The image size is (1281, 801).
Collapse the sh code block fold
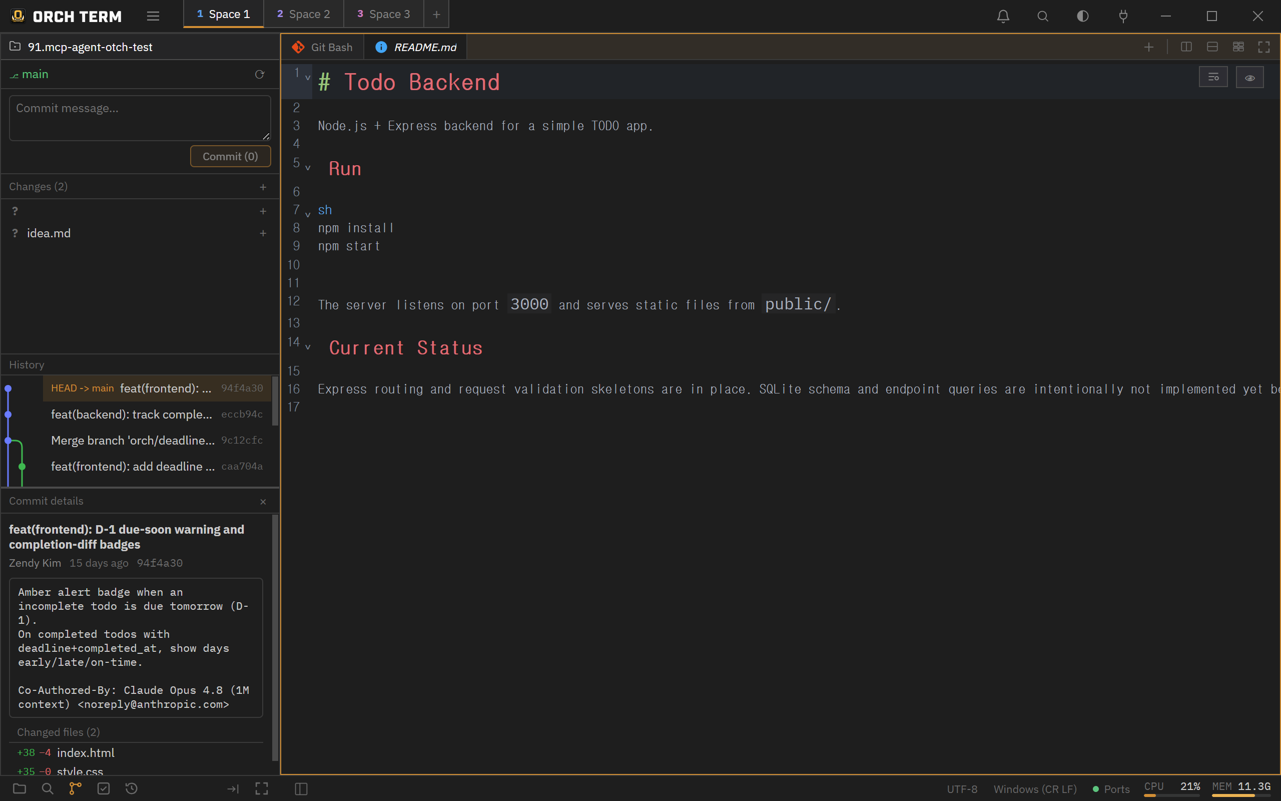[308, 215]
